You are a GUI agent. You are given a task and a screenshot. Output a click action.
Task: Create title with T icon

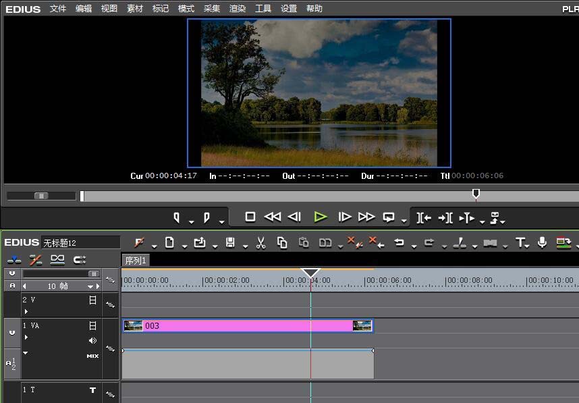[520, 243]
